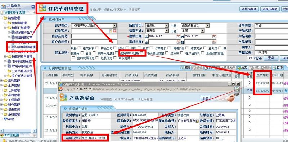Tick the 订单总价 checkbox

point(169,48)
